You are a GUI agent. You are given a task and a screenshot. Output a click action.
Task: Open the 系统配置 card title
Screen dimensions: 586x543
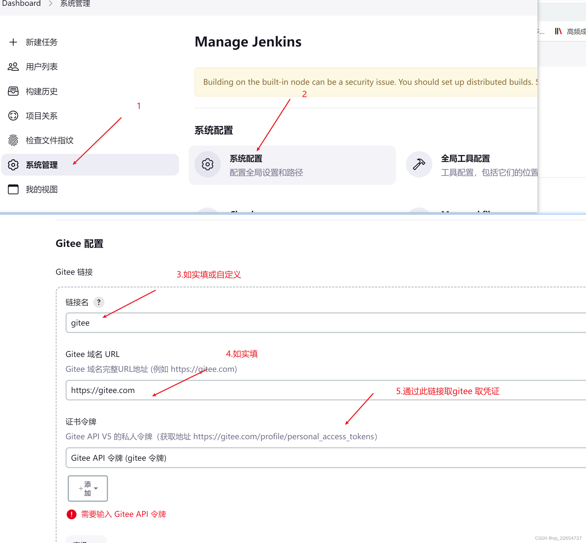click(246, 158)
